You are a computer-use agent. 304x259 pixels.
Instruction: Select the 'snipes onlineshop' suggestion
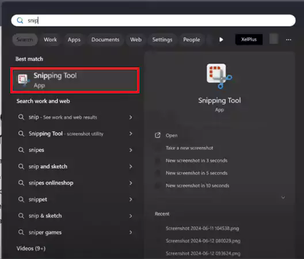point(75,183)
